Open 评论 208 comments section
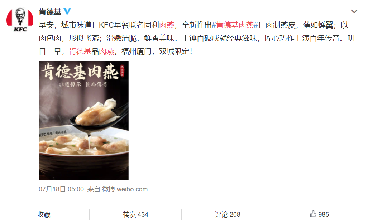 click(x=228, y=214)
